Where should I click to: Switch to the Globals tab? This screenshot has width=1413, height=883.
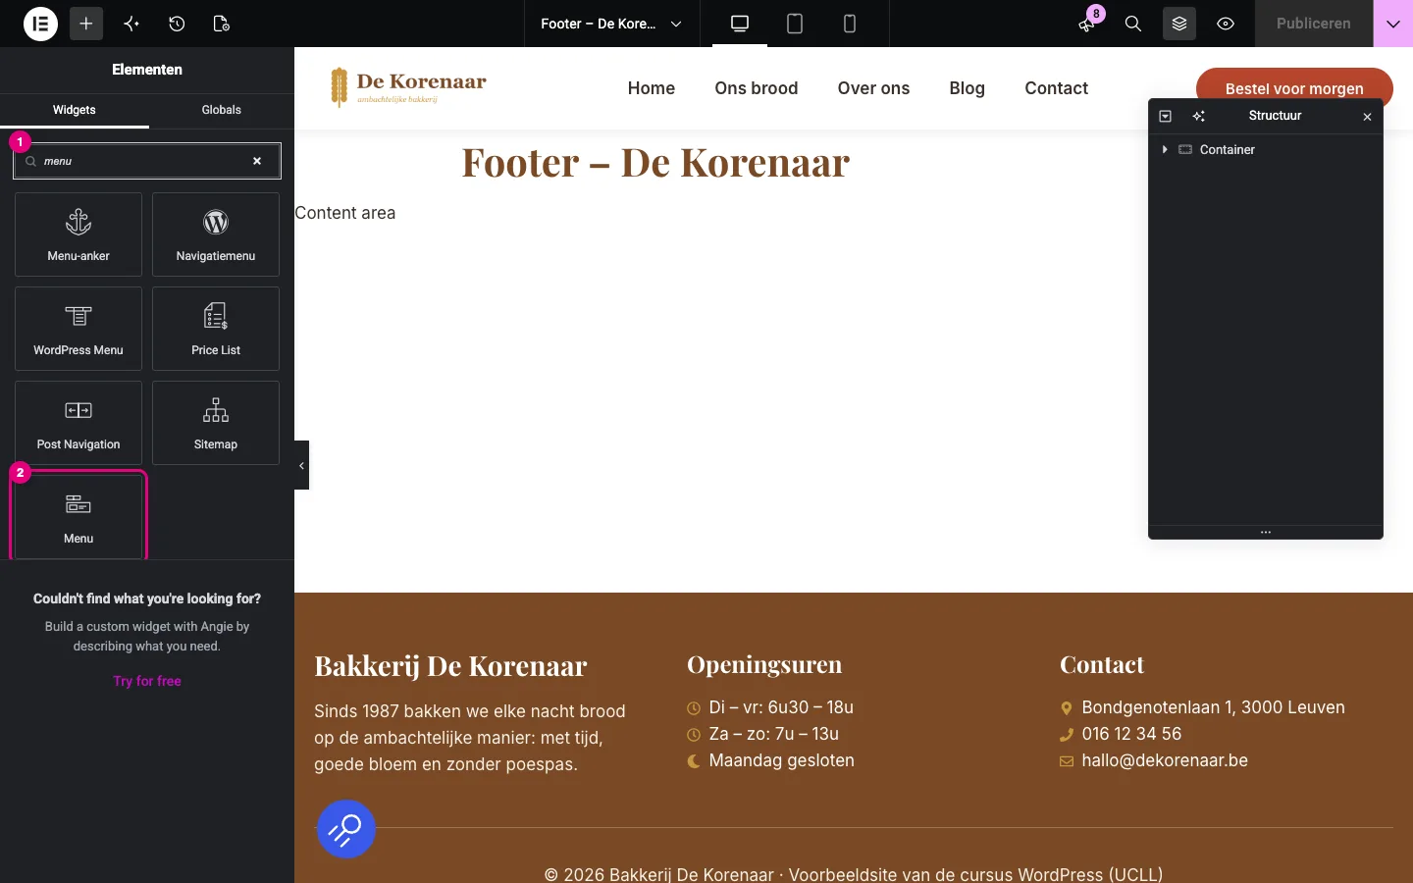click(x=222, y=110)
